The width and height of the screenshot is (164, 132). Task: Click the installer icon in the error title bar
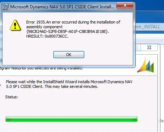5,7
